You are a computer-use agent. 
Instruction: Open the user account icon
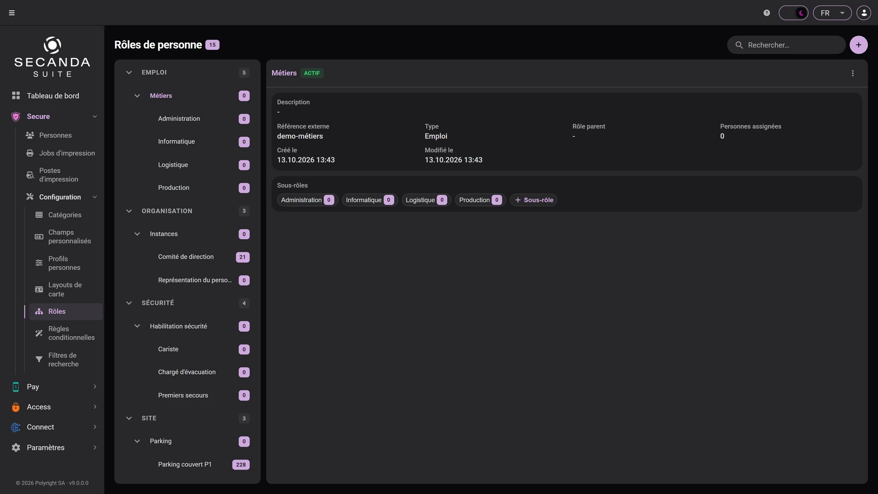click(864, 13)
